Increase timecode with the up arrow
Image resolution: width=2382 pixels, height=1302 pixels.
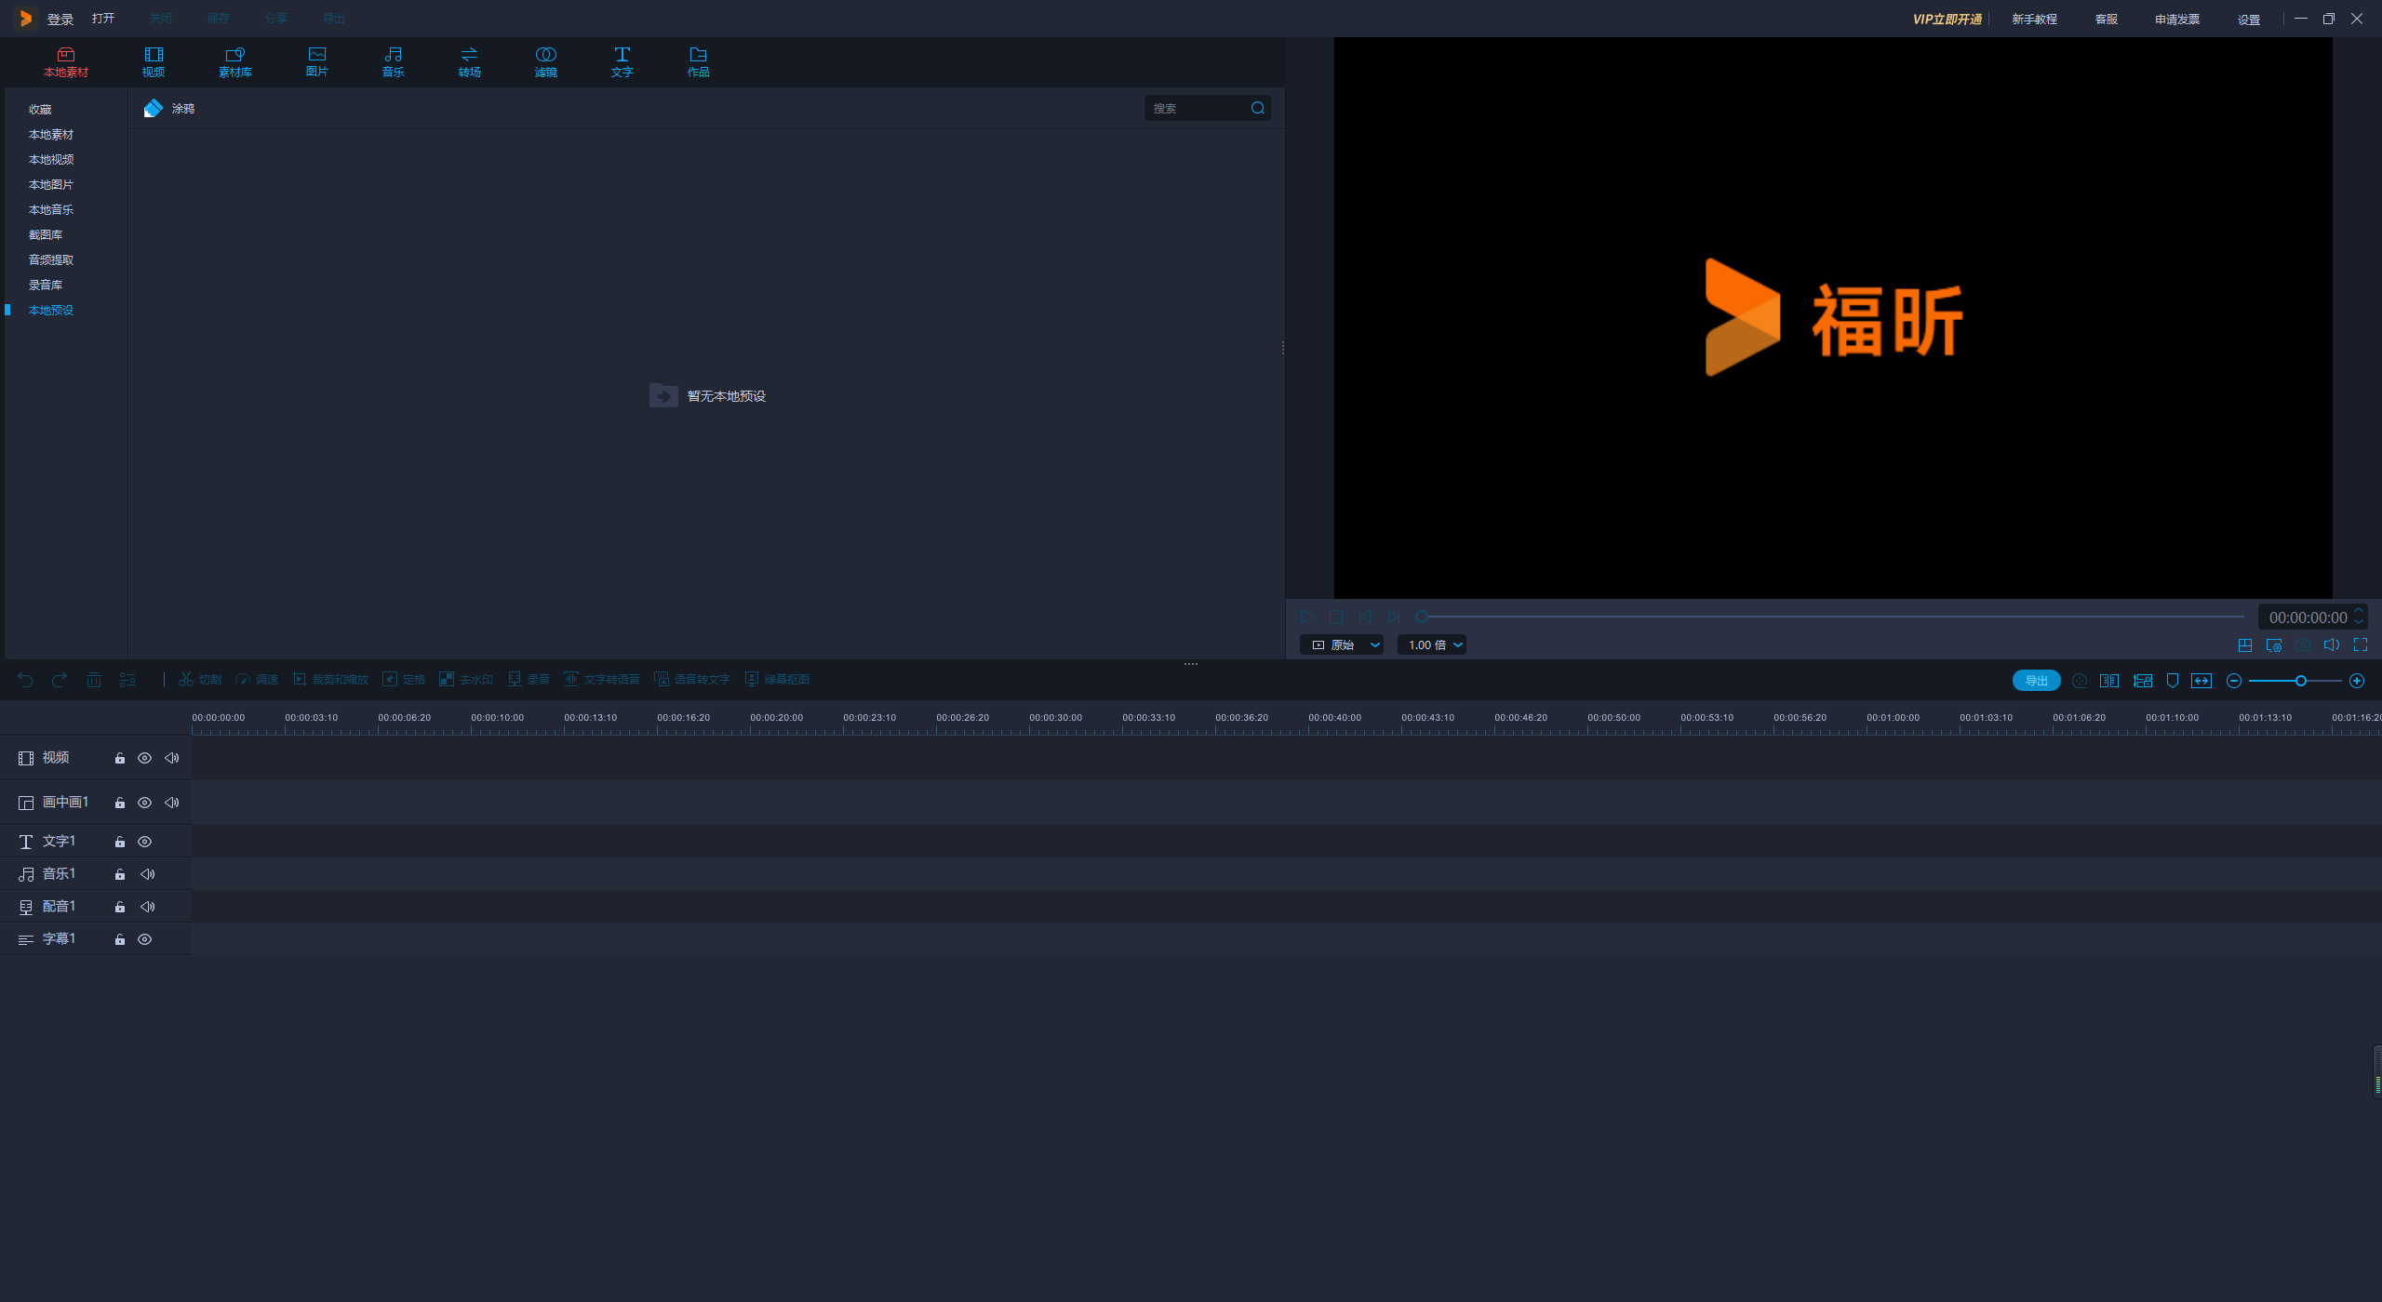(2359, 610)
